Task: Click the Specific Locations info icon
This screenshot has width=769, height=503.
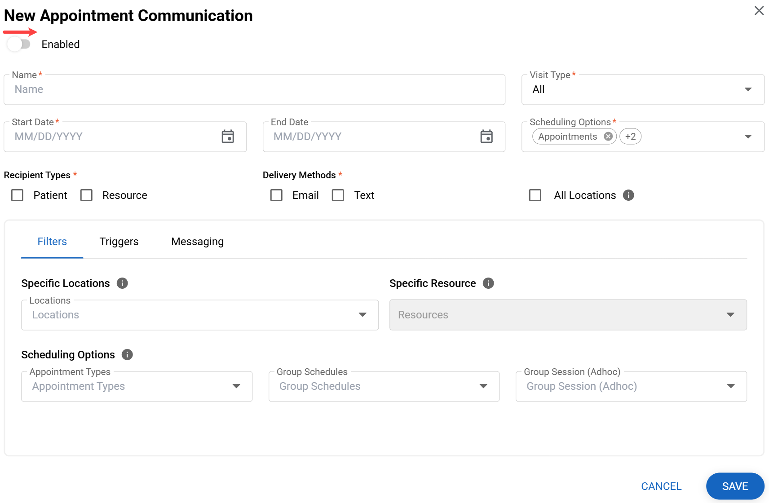Action: pyautogui.click(x=122, y=283)
